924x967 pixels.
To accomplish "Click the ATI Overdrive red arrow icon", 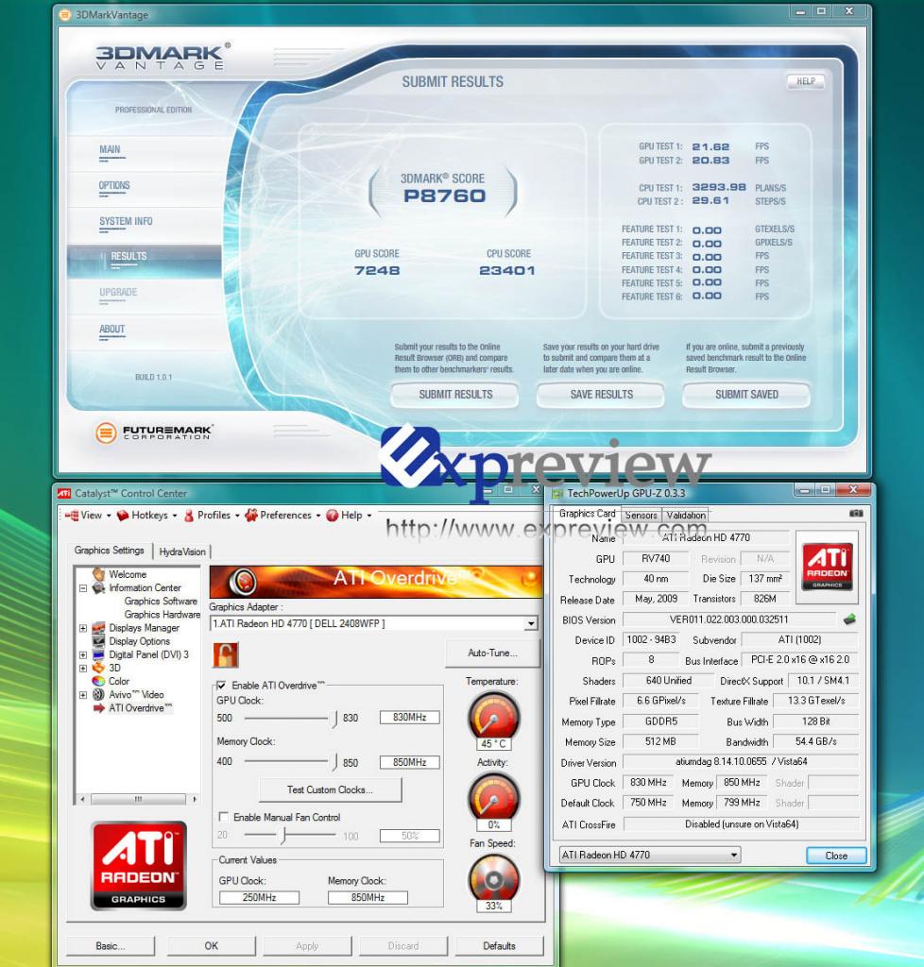I will 98,708.
